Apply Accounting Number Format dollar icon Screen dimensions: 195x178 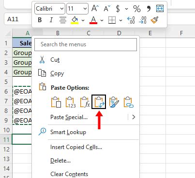click(x=118, y=9)
